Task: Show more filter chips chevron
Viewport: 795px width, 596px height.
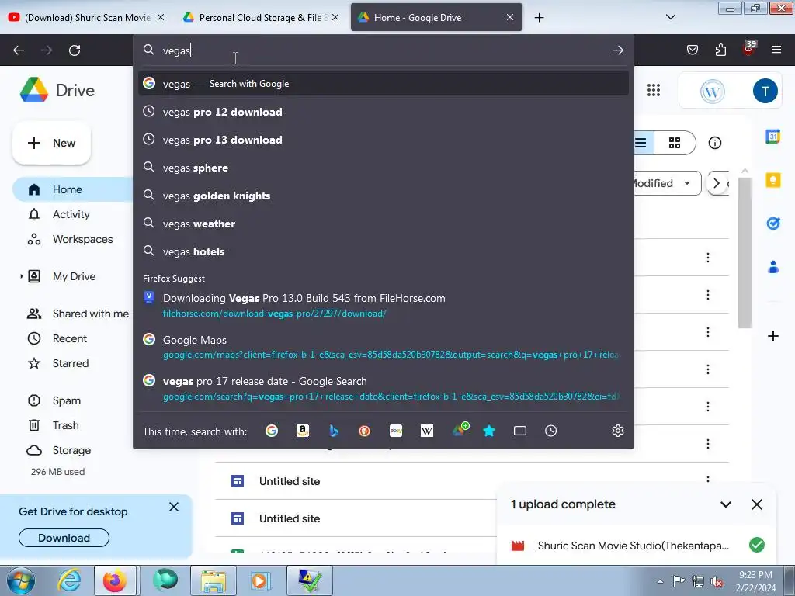Action: tap(717, 183)
